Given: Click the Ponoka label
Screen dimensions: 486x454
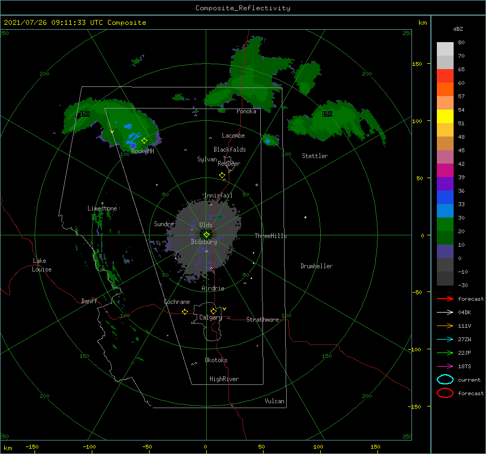Looking at the screenshot, I should coord(246,111).
